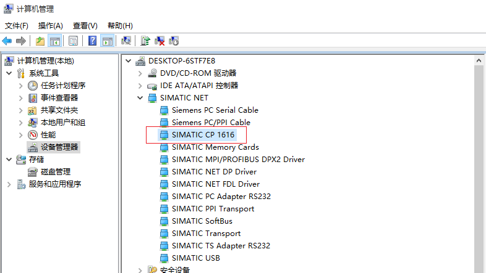Select 设备管理器 in the left tree
Viewport: 486px width, 273px height.
click(59, 147)
